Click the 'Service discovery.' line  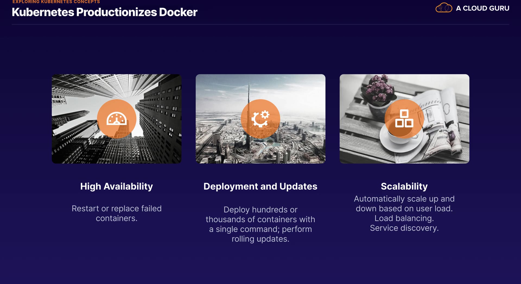tap(404, 228)
